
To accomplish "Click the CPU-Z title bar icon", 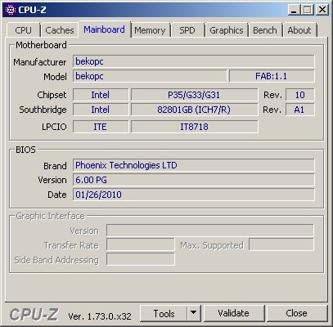I will [11, 10].
